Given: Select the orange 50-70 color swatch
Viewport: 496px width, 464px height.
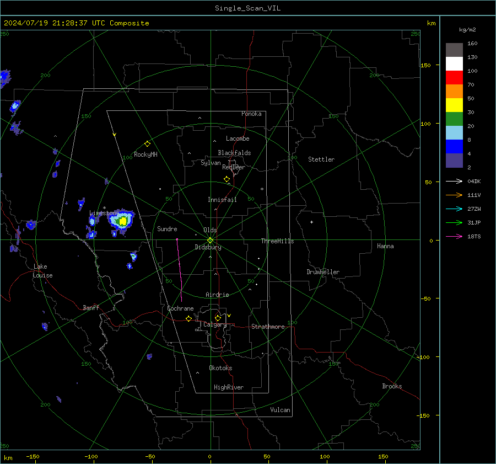Looking at the screenshot, I should pos(454,92).
